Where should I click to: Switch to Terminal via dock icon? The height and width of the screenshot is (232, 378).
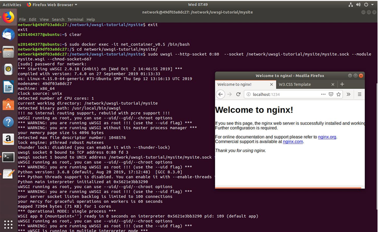coord(8,157)
